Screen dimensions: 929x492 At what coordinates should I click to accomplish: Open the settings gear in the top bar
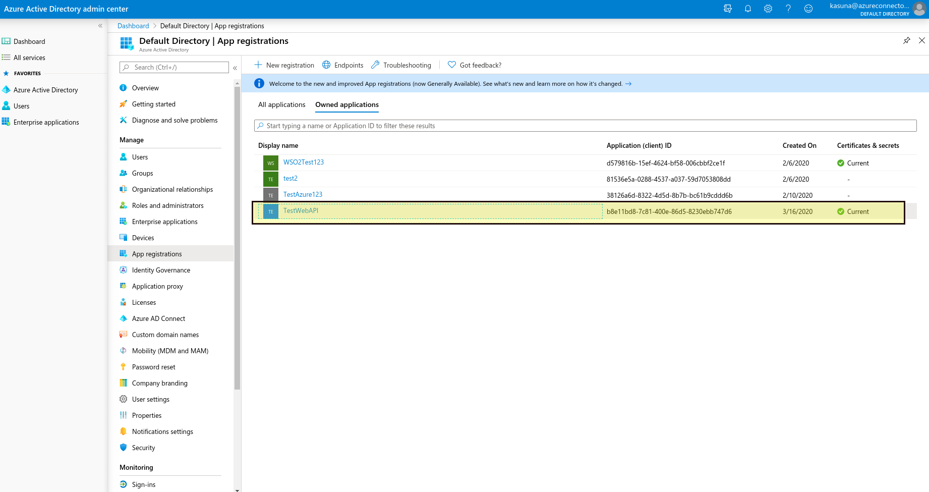click(x=768, y=9)
